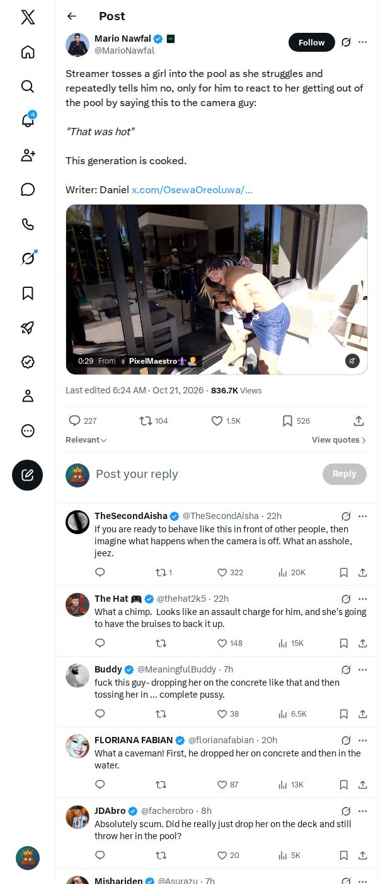Open Search and Explore in sidebar
The height and width of the screenshot is (884, 378).
28,87
